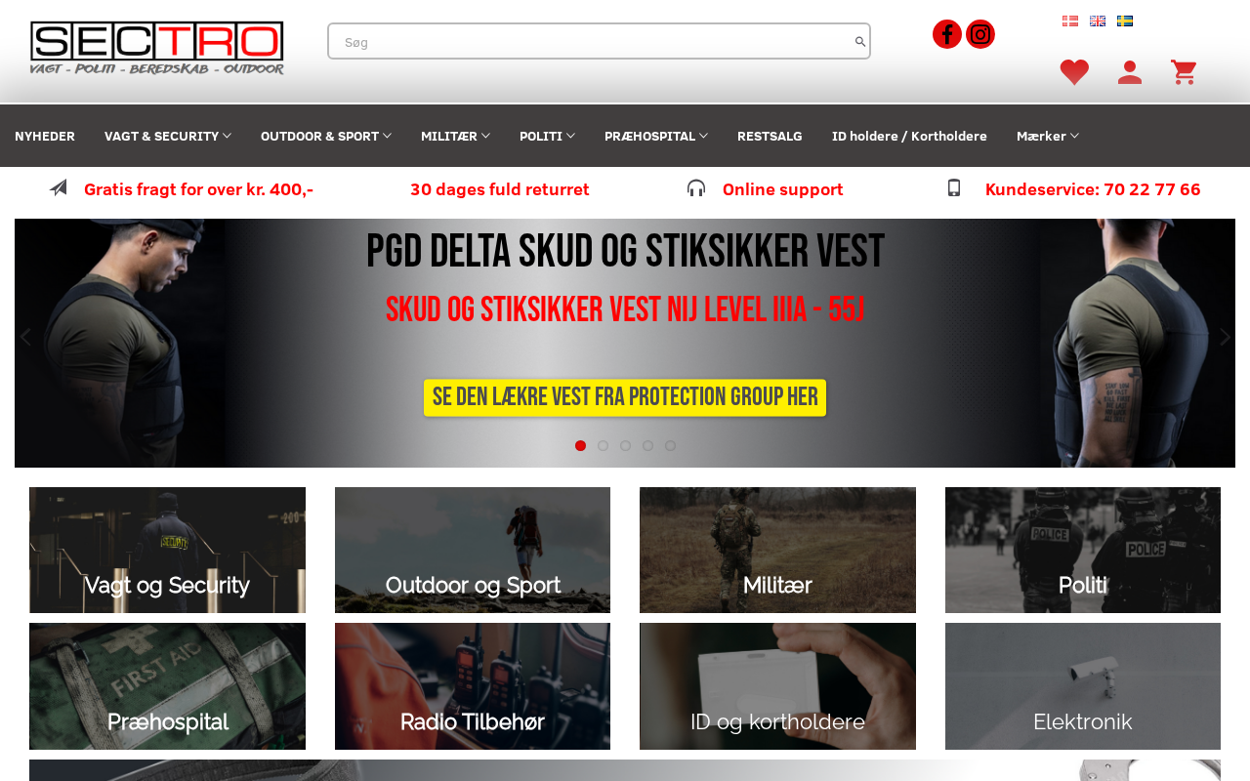Viewport: 1250px width, 781px height.
Task: Select the second carousel slide dot
Action: click(x=603, y=446)
